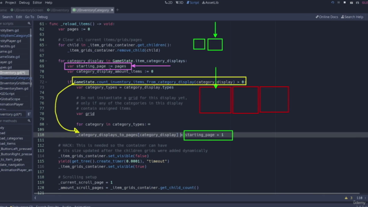Open EntityItem.gd in scripts list
This screenshot has width=368, height=207.
[x=9, y=30]
